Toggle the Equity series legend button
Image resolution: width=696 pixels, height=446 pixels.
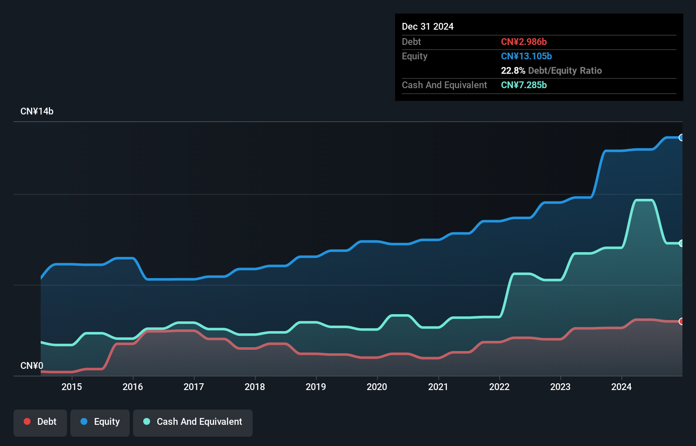pyautogui.click(x=100, y=422)
